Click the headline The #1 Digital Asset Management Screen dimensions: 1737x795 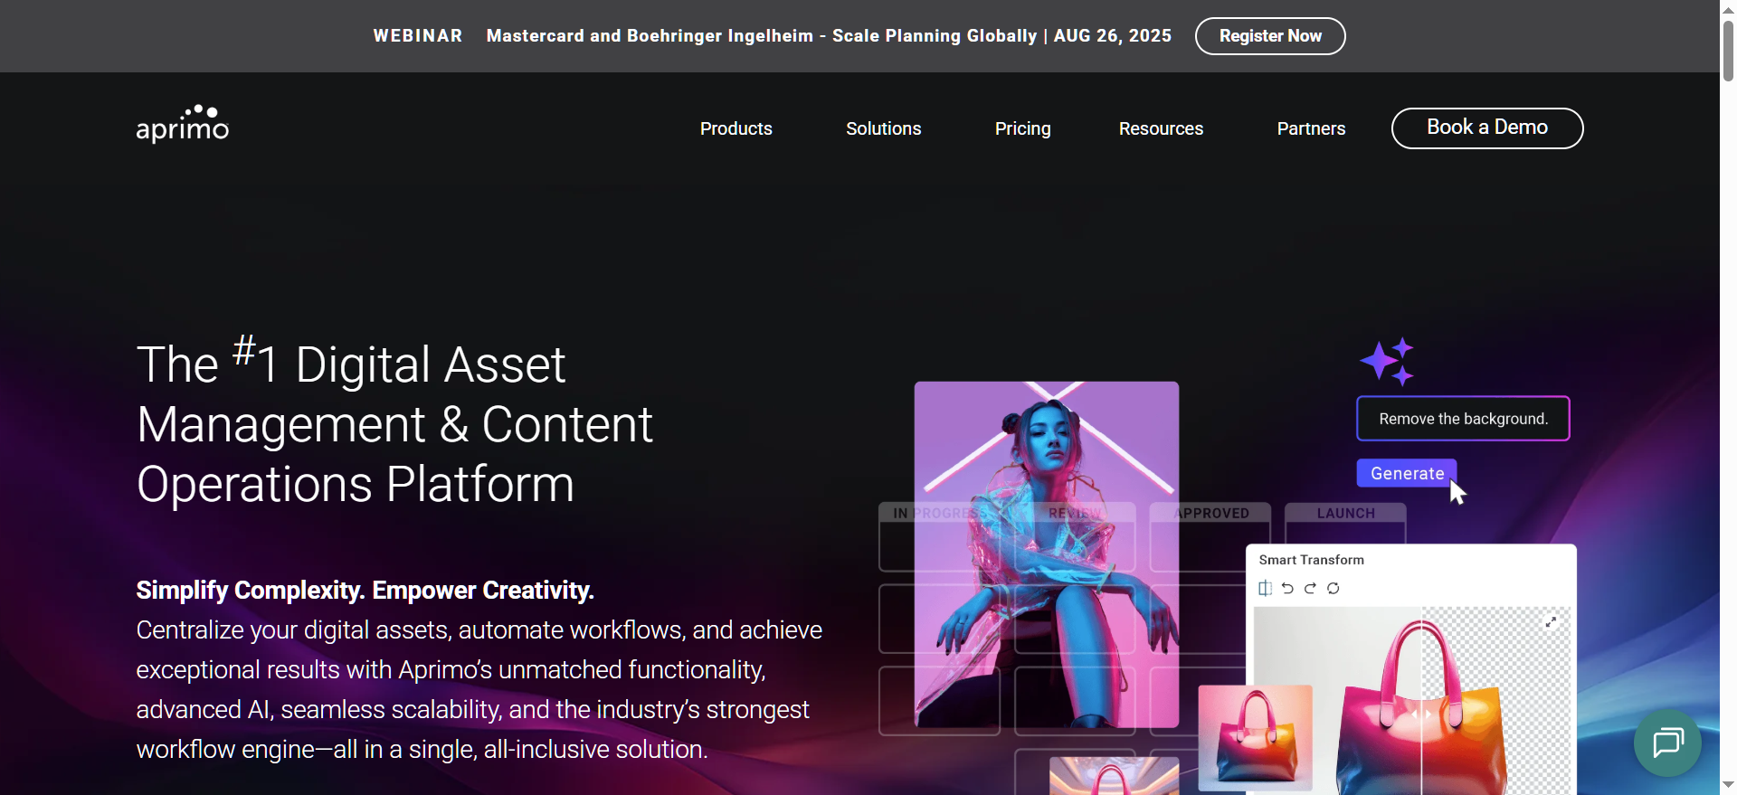click(x=394, y=424)
